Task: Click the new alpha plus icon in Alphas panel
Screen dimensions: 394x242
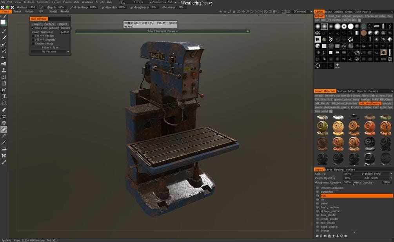Action: [337, 65]
